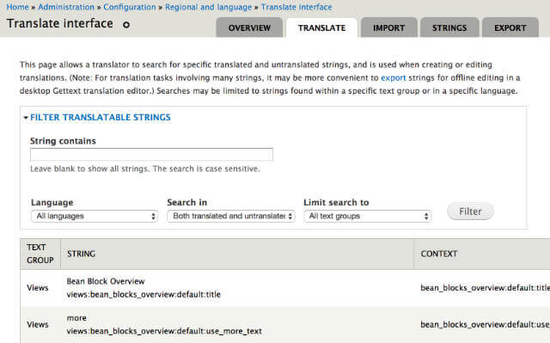The width and height of the screenshot is (550, 343).
Task: Open the Limit search to dropdown
Action: (x=367, y=216)
